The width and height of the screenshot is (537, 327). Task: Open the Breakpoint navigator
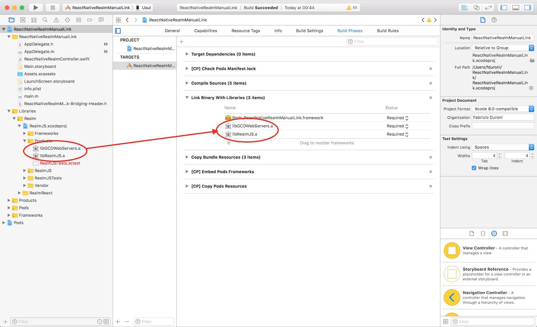90,20
